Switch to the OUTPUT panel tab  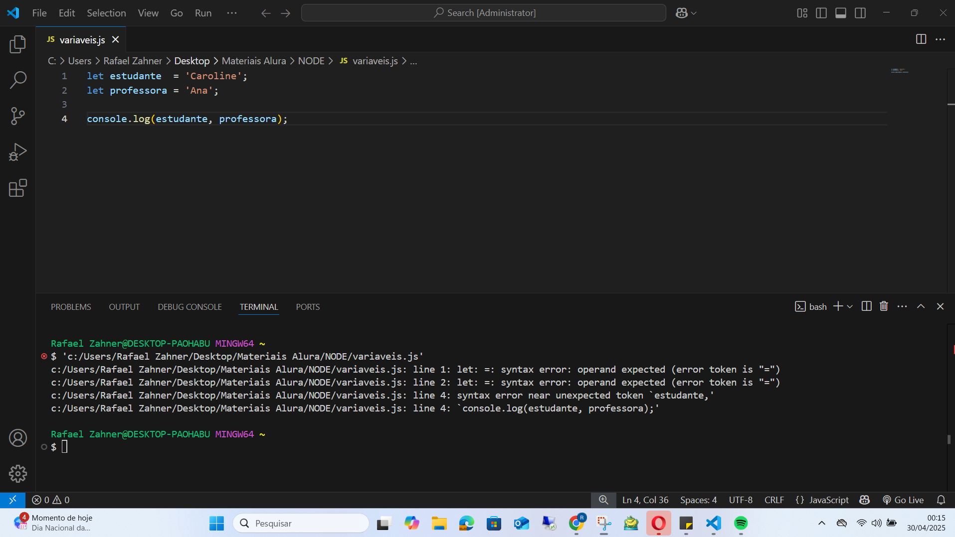coord(124,307)
